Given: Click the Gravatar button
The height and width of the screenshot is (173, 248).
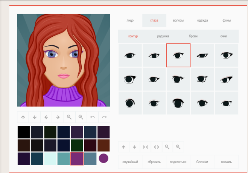Looking at the screenshot, I should click(202, 162).
